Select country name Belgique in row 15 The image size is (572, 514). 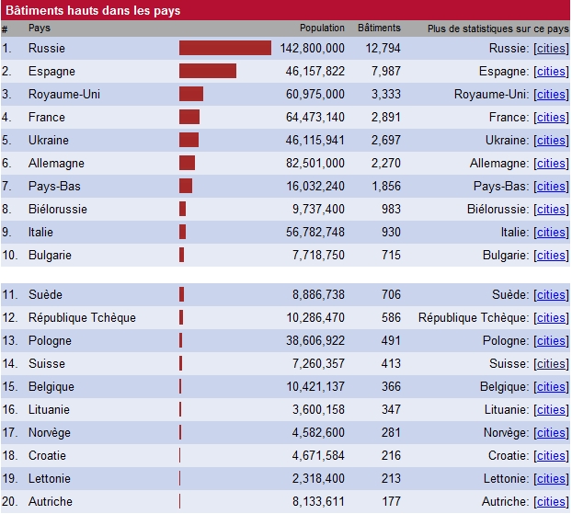[x=51, y=386]
